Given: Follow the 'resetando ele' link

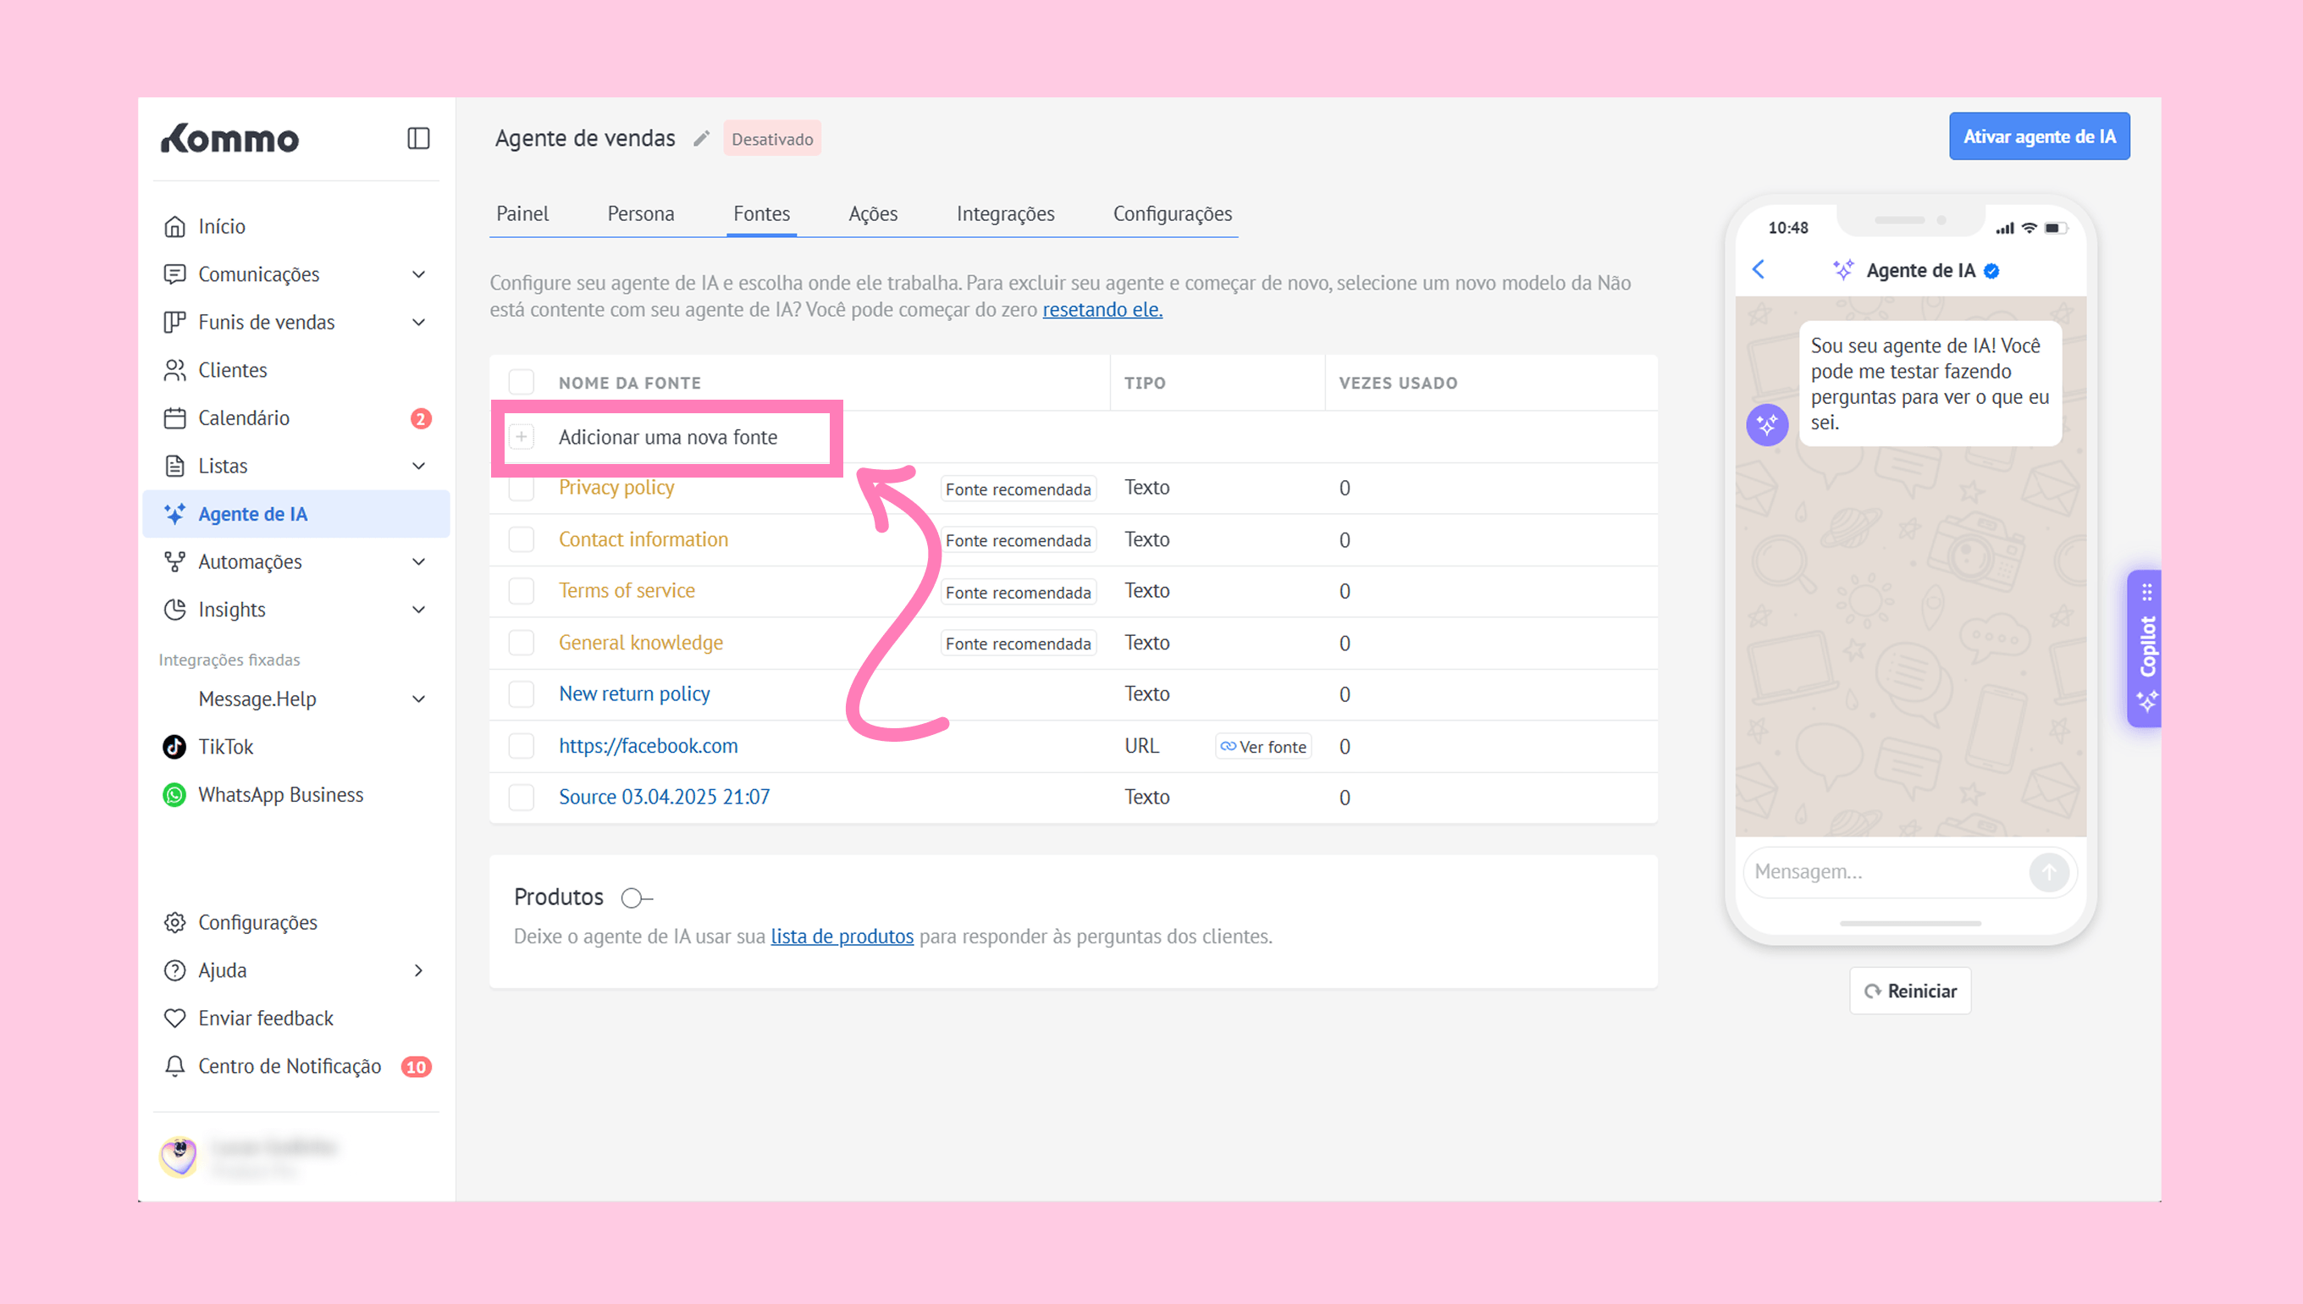Looking at the screenshot, I should click(1102, 310).
